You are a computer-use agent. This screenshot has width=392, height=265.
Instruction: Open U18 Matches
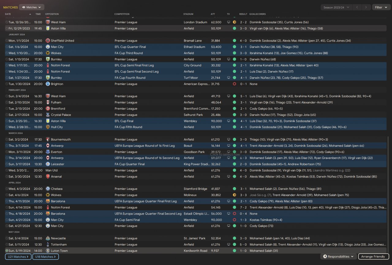click(x=46, y=257)
